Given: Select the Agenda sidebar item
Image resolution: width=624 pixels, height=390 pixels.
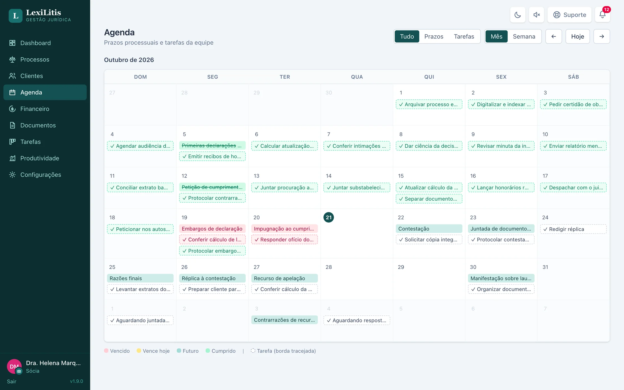Looking at the screenshot, I should (45, 92).
